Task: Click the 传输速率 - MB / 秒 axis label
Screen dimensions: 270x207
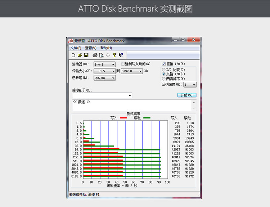Action: [122, 186]
